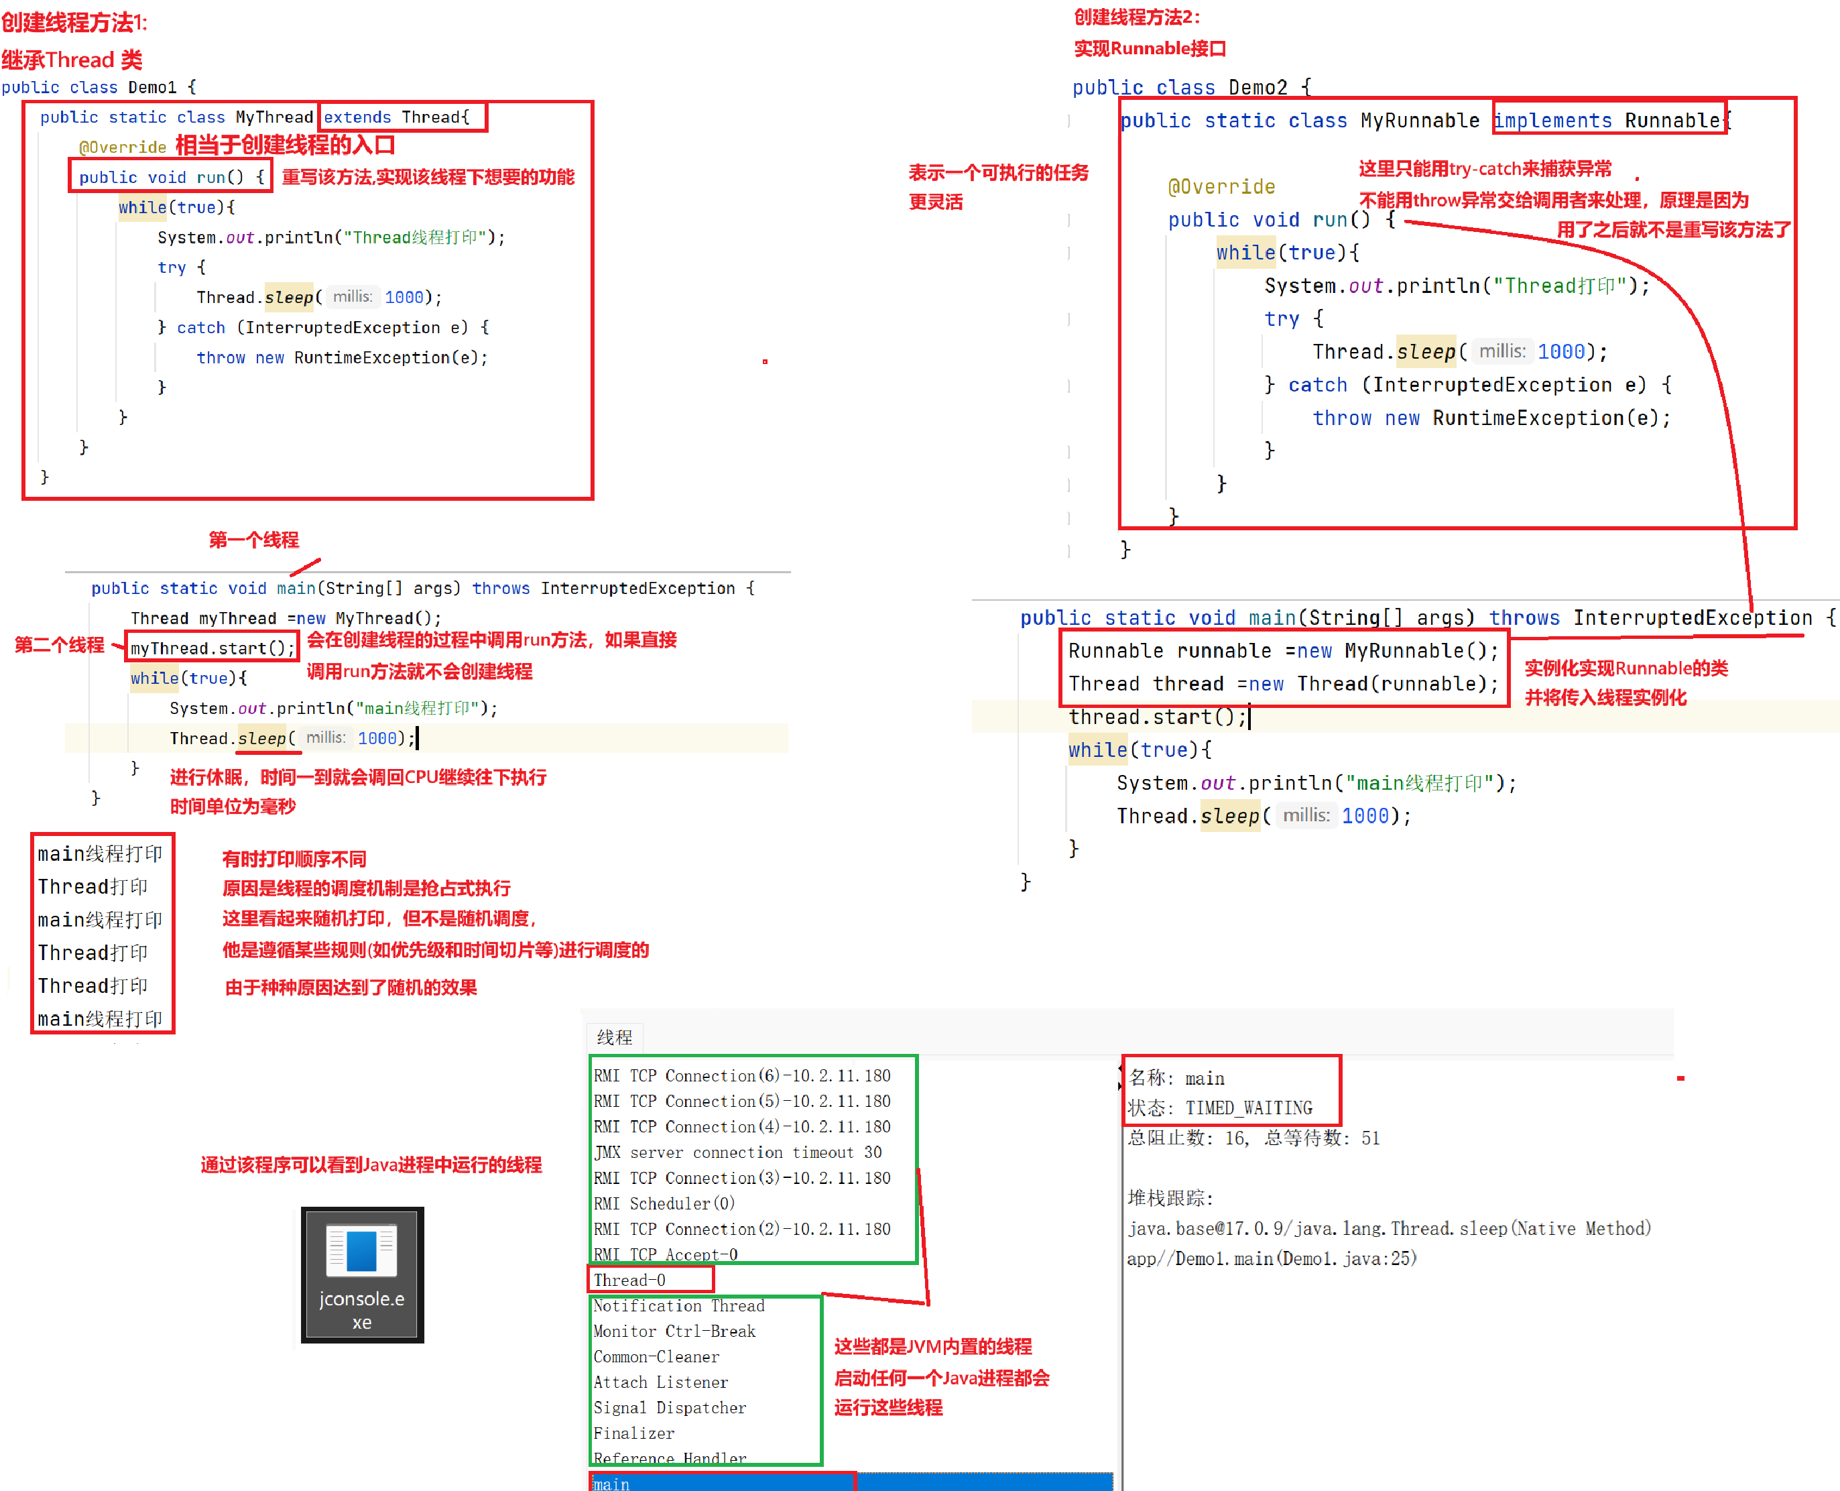
Task: Click the 'implements Runnable' code text
Action: (1607, 121)
